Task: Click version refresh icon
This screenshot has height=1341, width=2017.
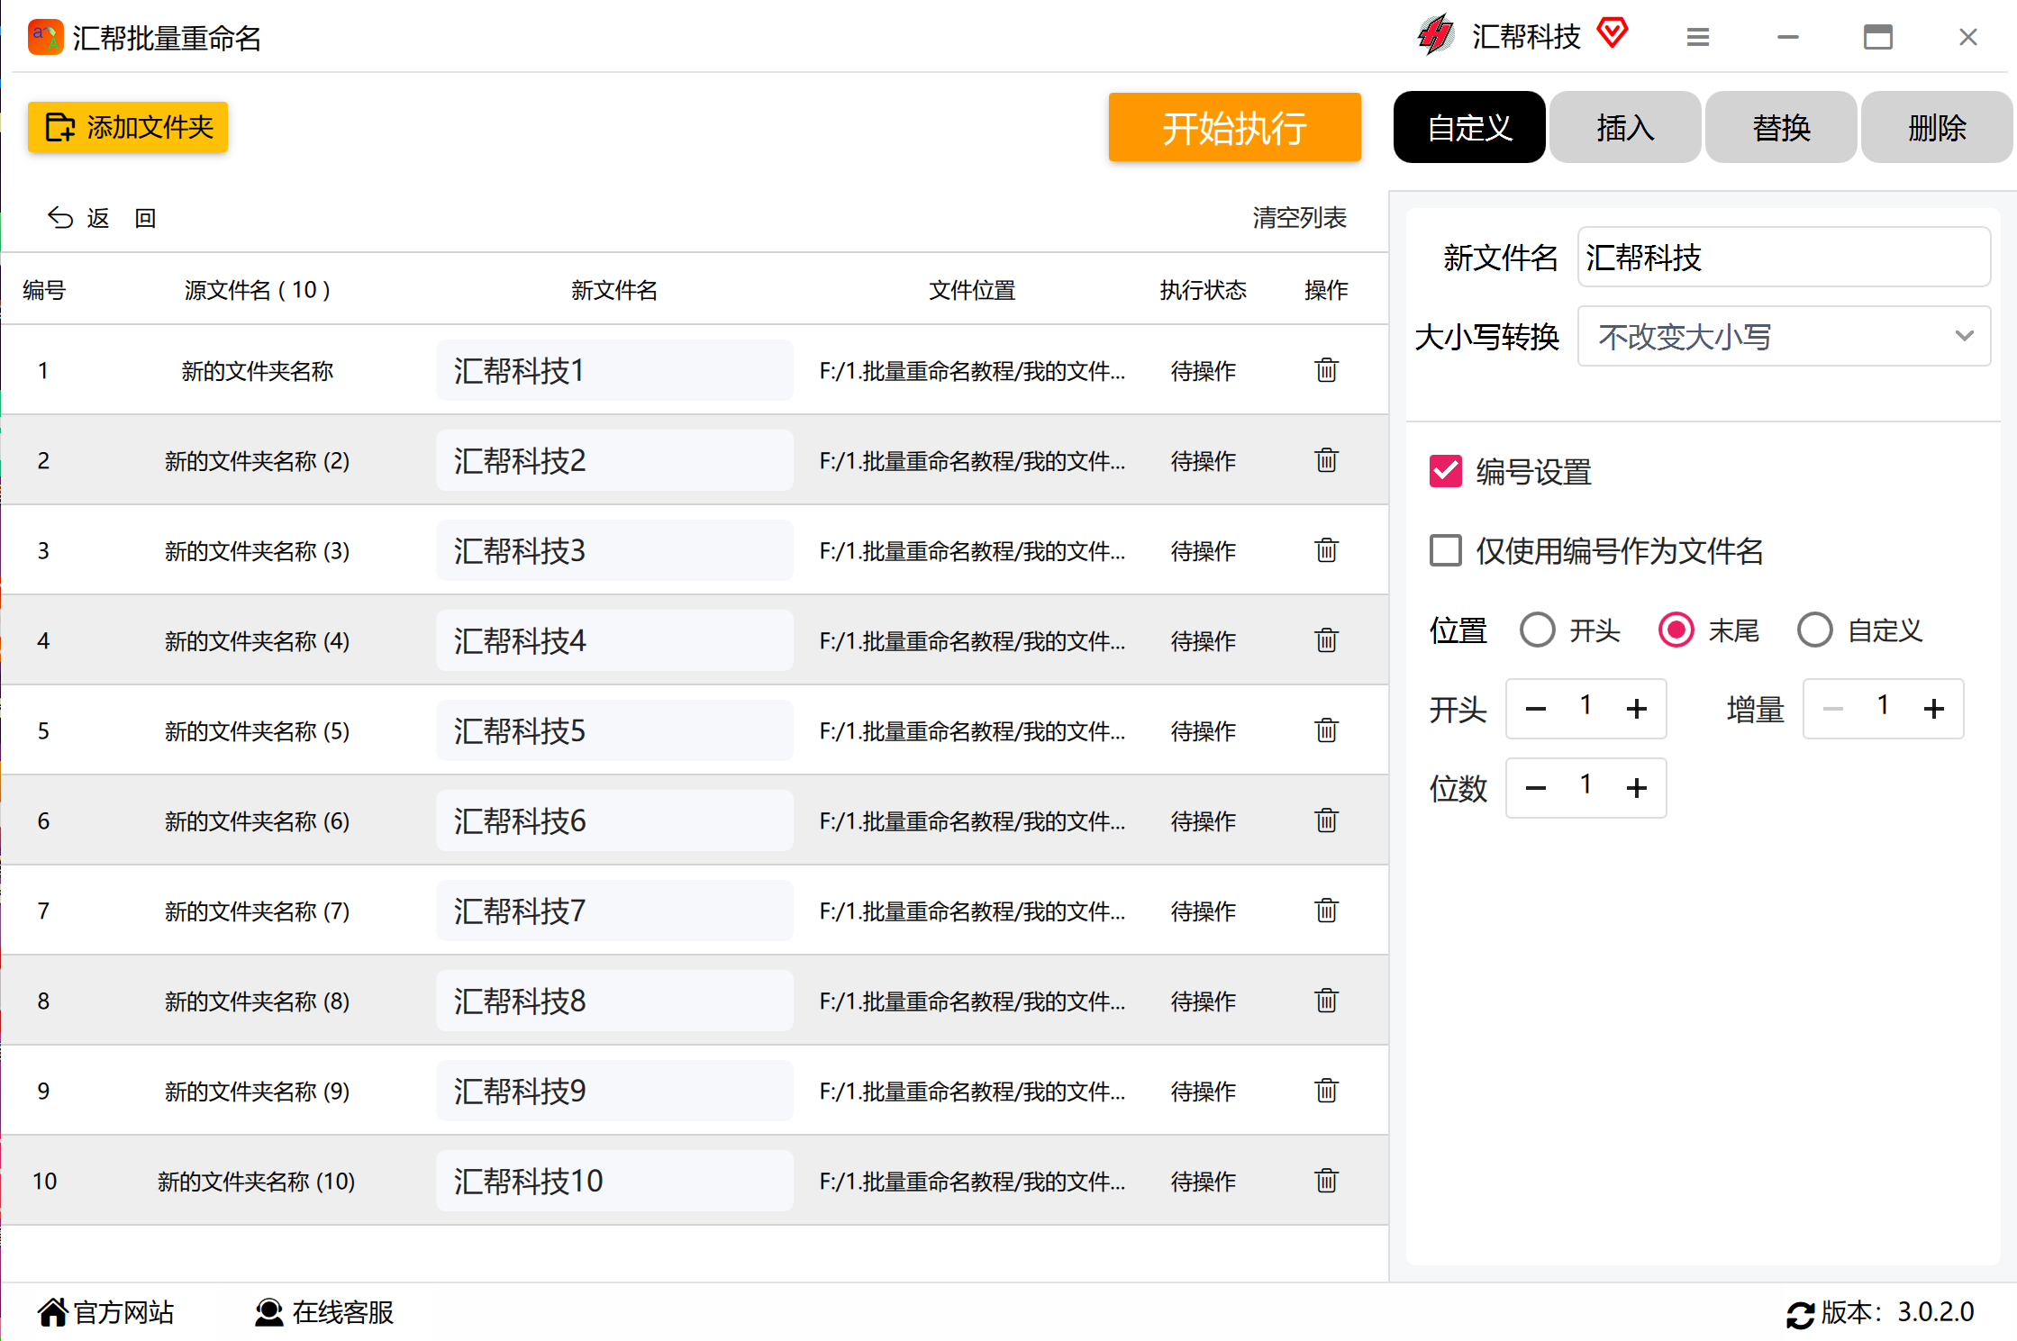Action: pos(1799,1314)
